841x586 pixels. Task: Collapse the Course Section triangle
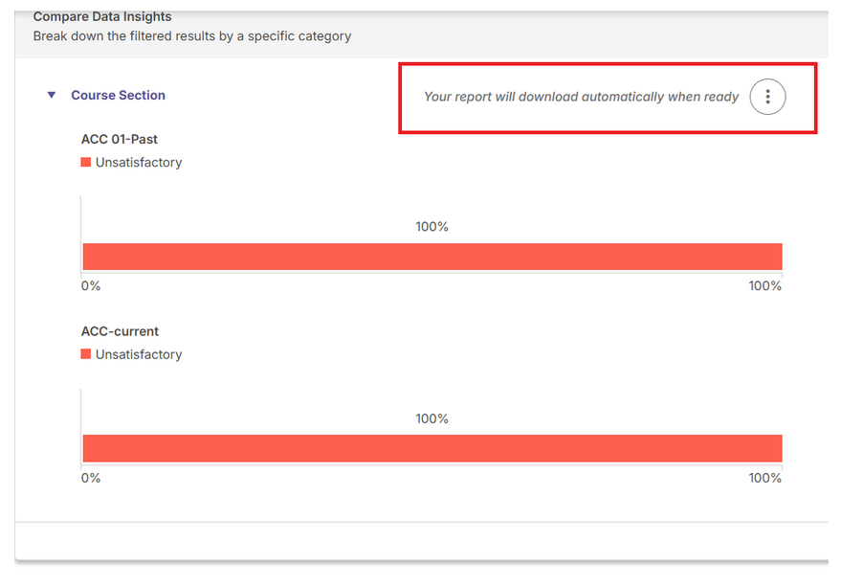point(52,95)
